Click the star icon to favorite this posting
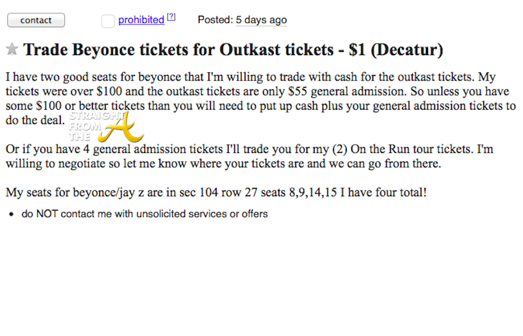This screenshot has height=336, width=523. click(12, 49)
